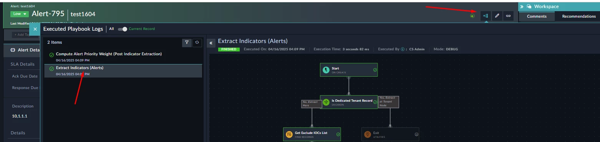Open the Get Exclude IOCs List node

click(312, 134)
